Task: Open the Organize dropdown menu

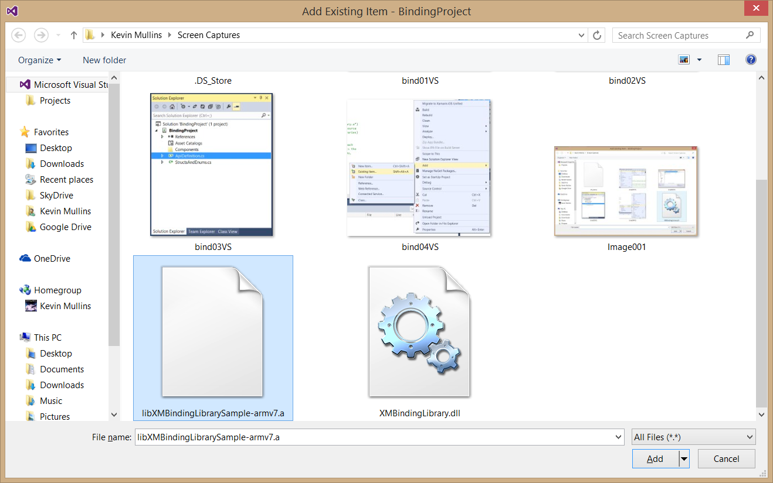Action: coord(39,60)
